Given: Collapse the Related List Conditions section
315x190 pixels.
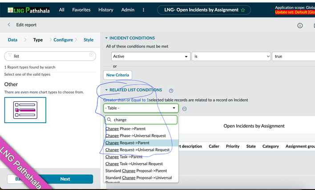Looking at the screenshot, I should click(106, 90).
